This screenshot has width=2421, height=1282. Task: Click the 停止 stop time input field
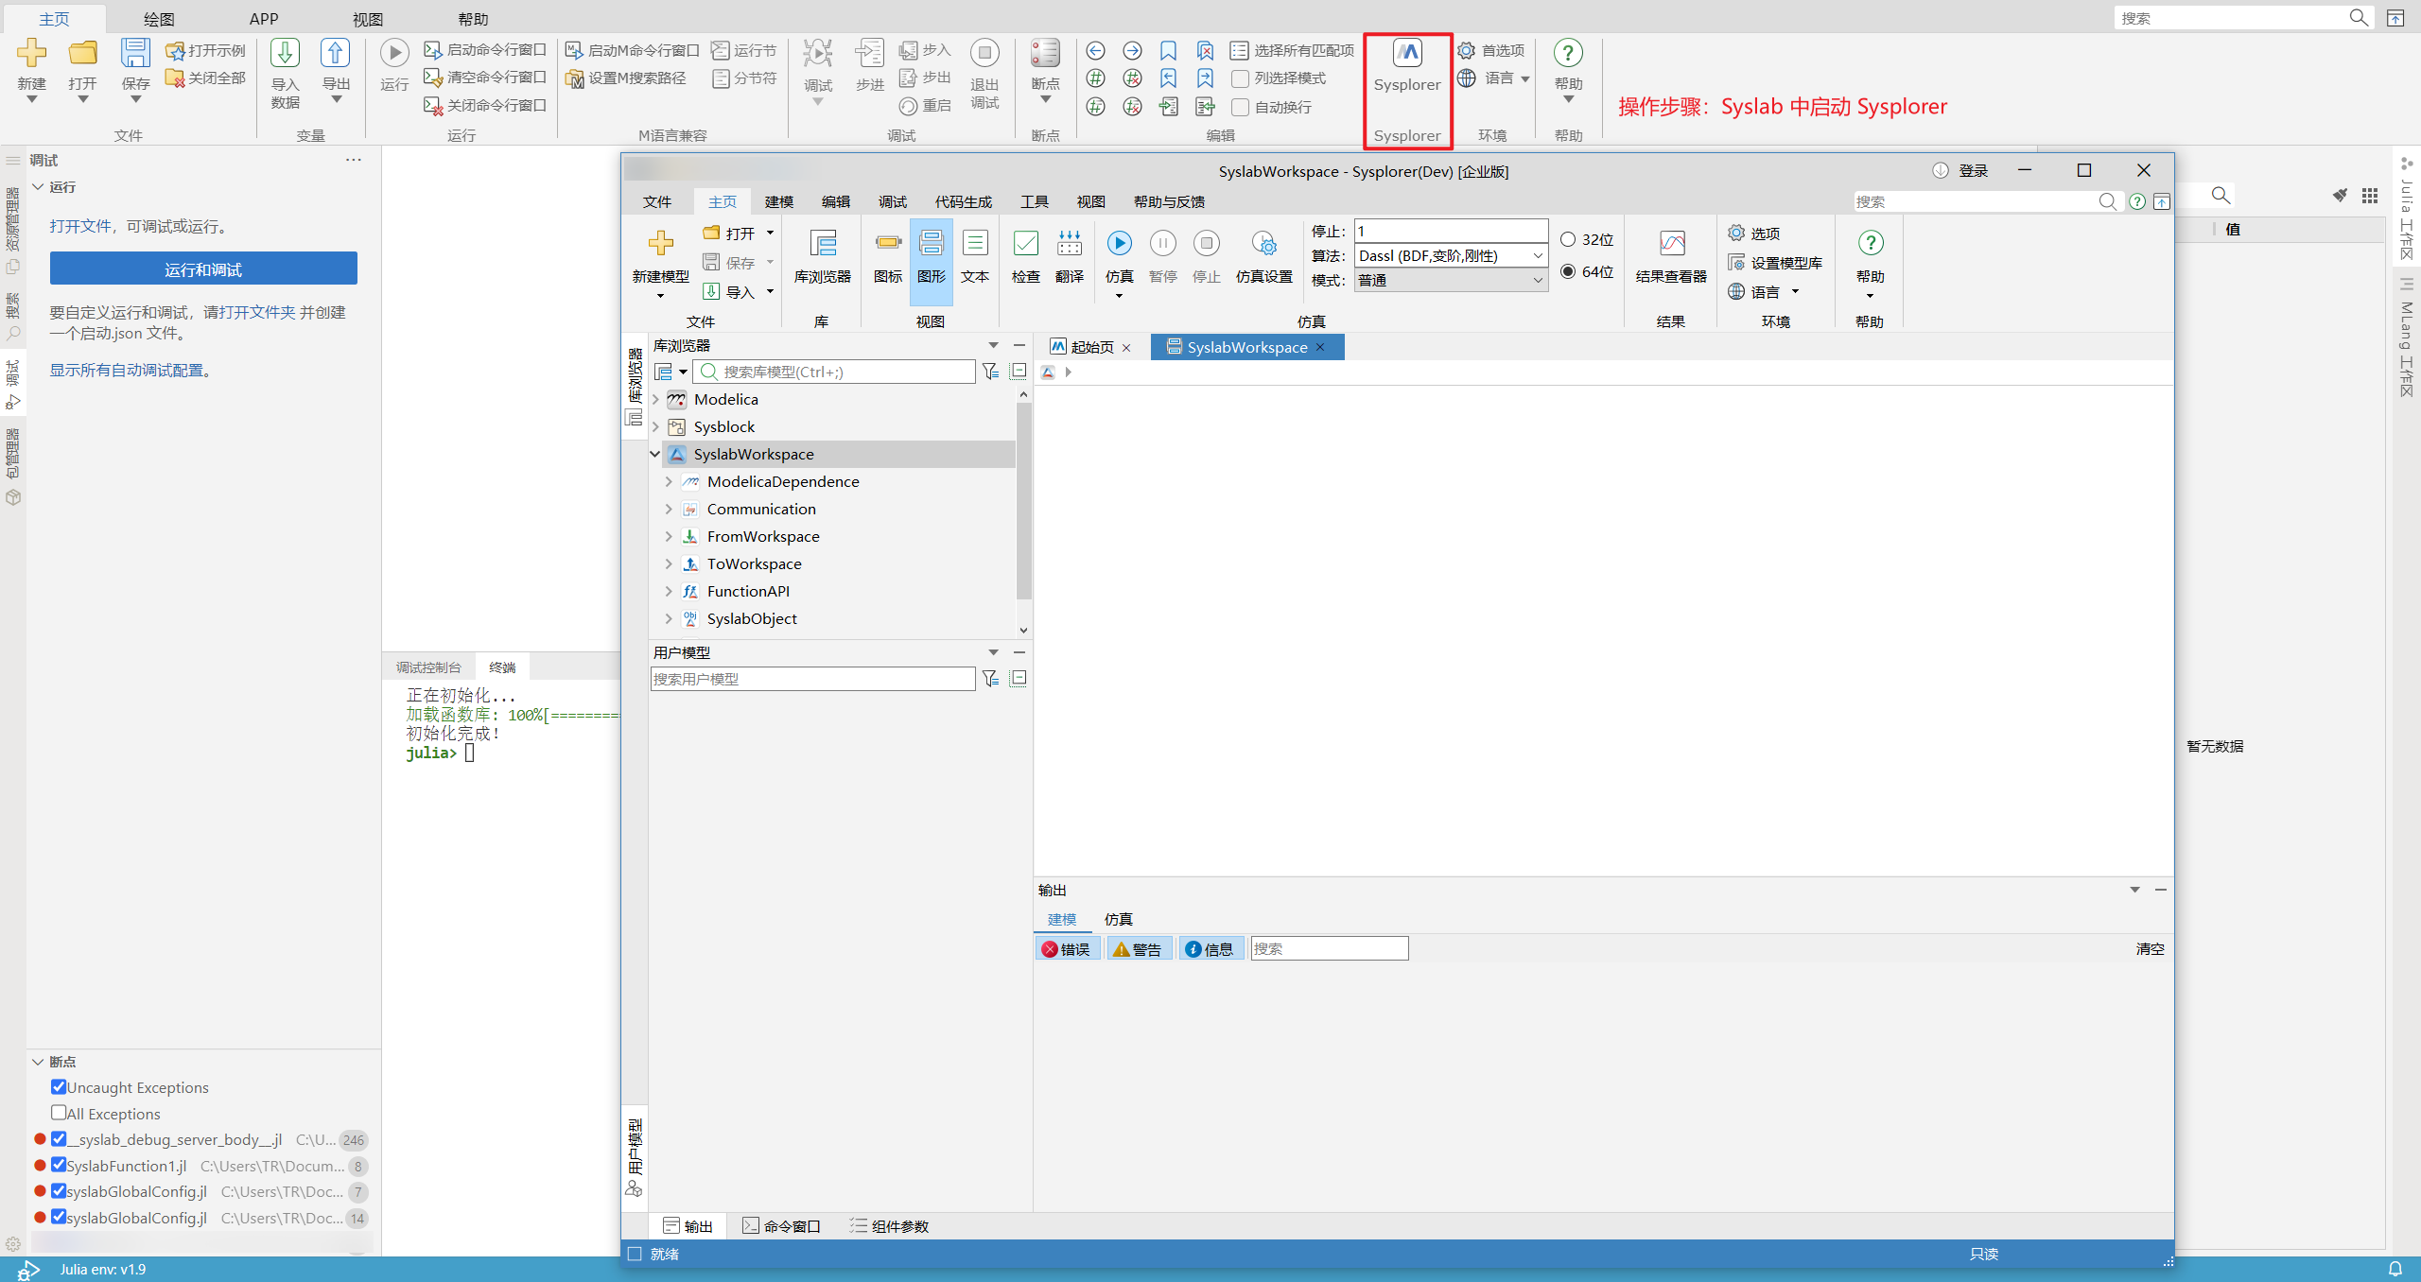1451,232
